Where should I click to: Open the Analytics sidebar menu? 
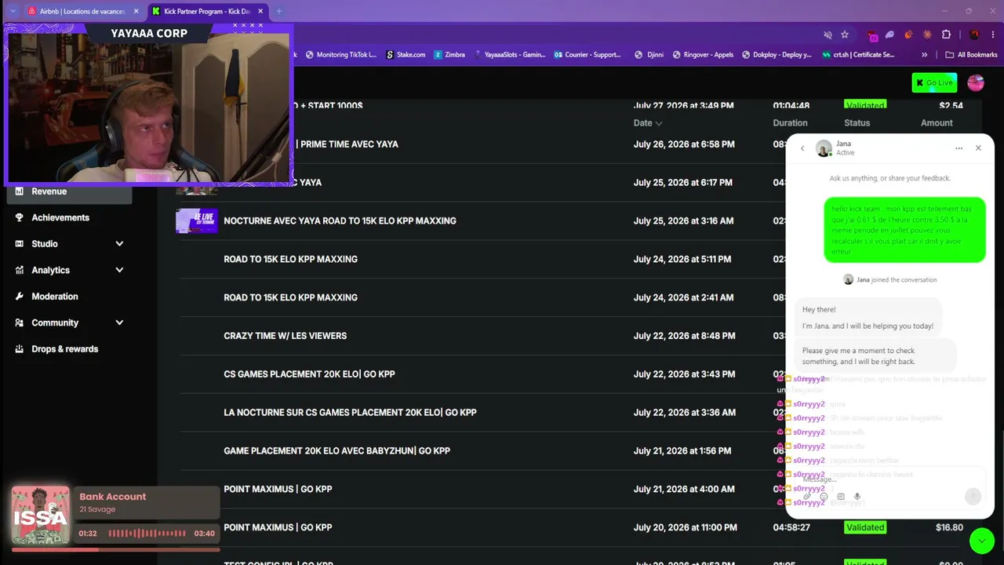[69, 270]
